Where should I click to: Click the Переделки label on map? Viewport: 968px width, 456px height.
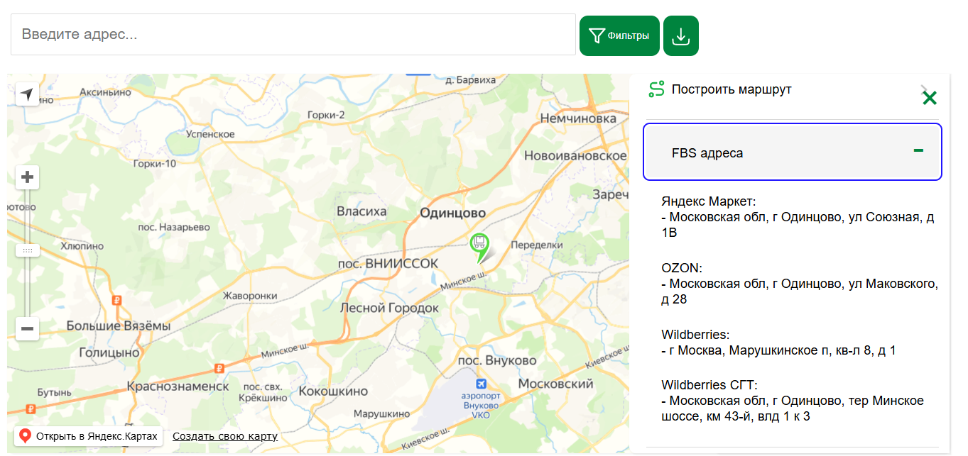(x=537, y=245)
